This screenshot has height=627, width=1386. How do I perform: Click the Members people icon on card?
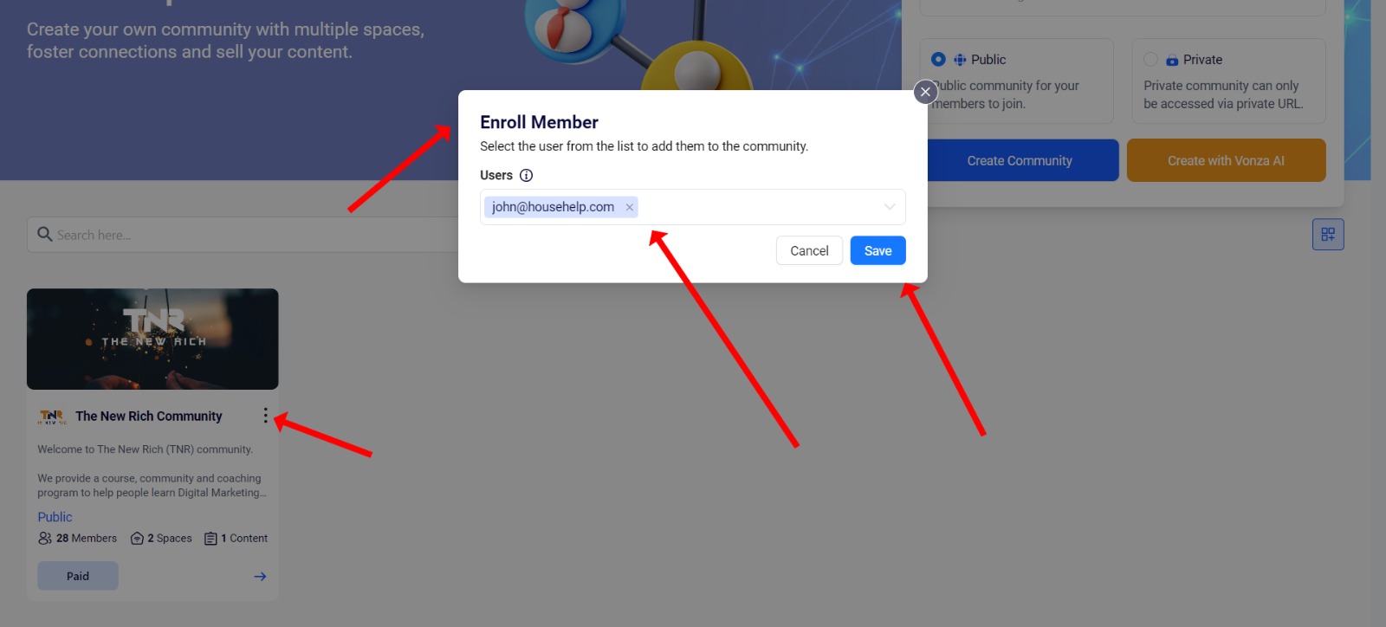click(x=45, y=539)
